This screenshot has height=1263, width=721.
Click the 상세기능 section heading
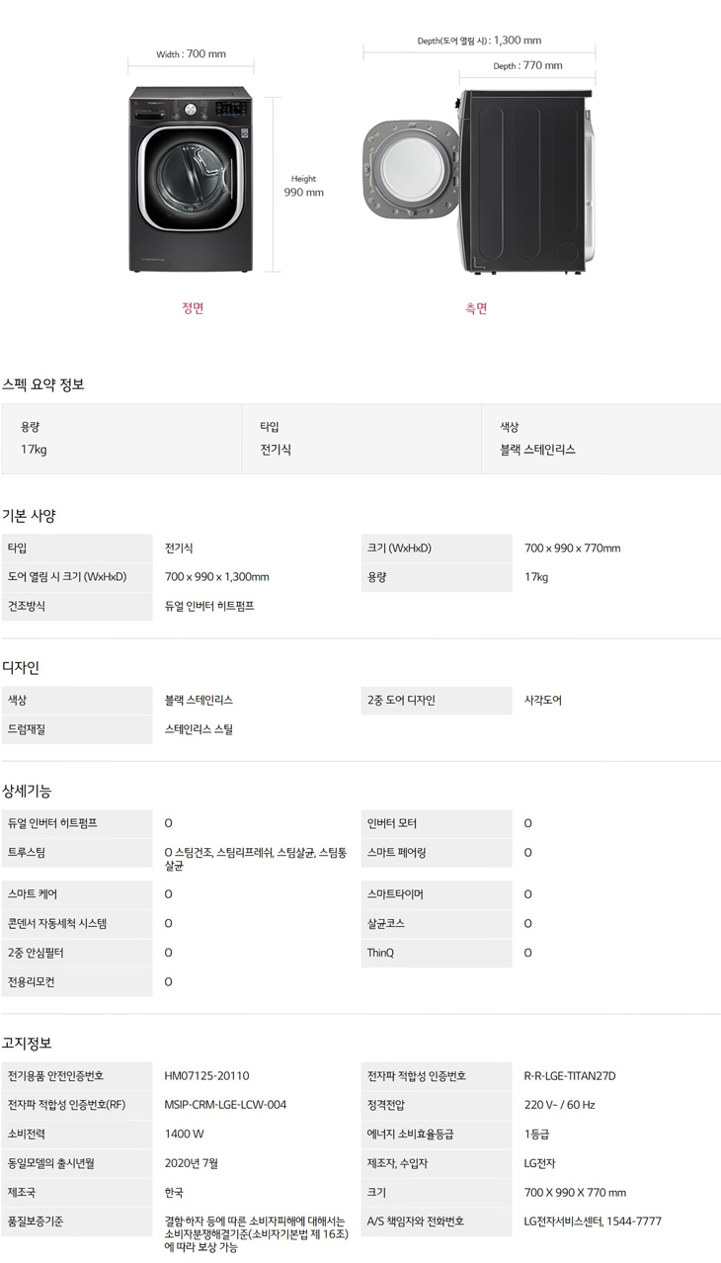click(27, 791)
